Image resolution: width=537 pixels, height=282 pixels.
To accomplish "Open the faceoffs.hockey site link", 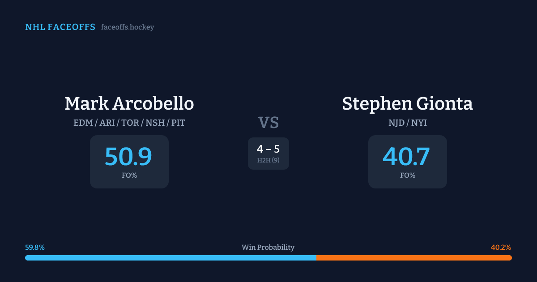I will [128, 27].
